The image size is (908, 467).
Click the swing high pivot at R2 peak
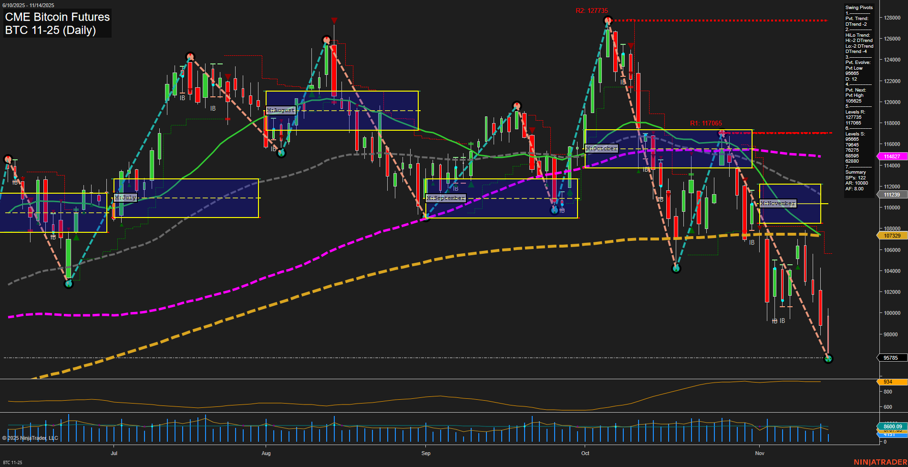tap(608, 20)
